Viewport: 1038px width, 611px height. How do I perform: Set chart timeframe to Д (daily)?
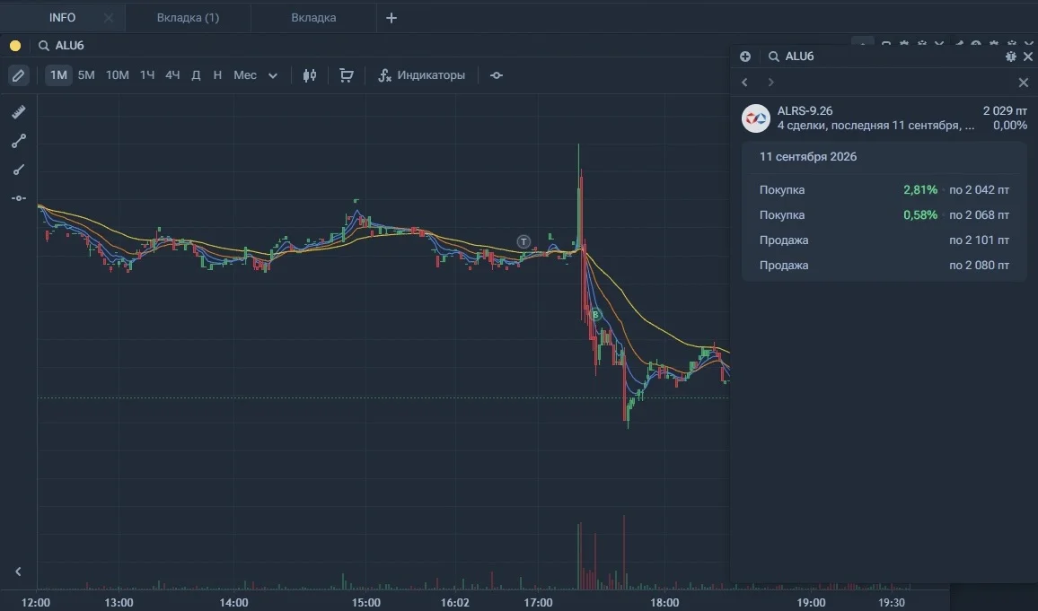(x=196, y=75)
